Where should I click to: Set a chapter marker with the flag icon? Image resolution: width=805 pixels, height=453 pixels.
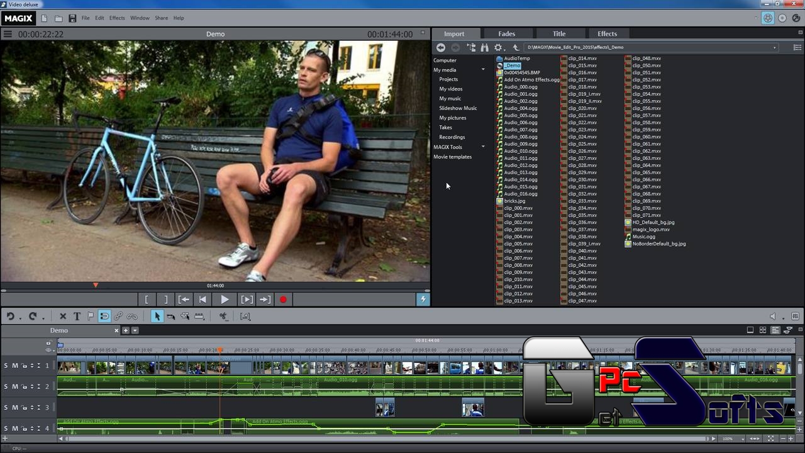click(x=91, y=316)
